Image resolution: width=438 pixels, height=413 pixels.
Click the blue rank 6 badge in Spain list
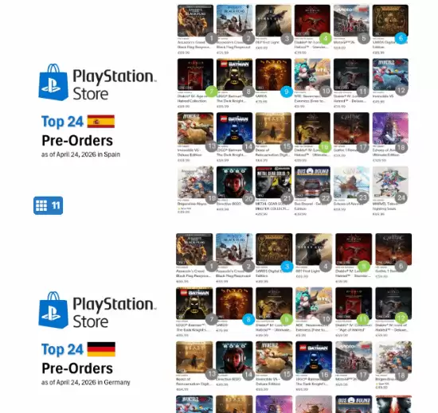pos(401,38)
